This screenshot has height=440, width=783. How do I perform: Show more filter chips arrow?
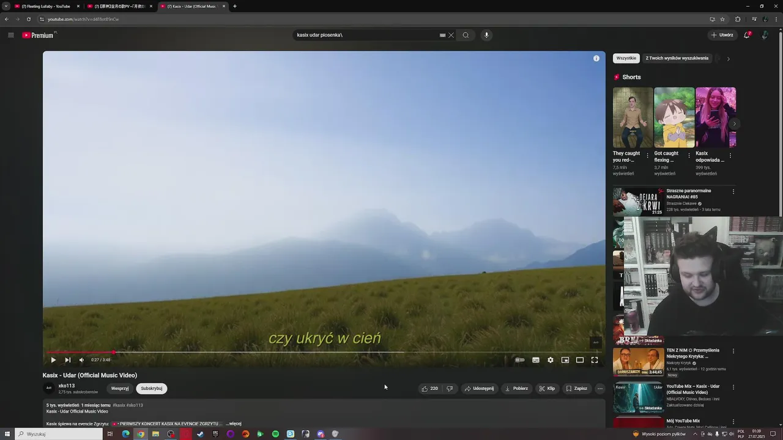pyautogui.click(x=728, y=59)
